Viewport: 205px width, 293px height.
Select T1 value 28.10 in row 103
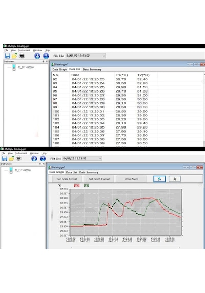tap(121, 123)
